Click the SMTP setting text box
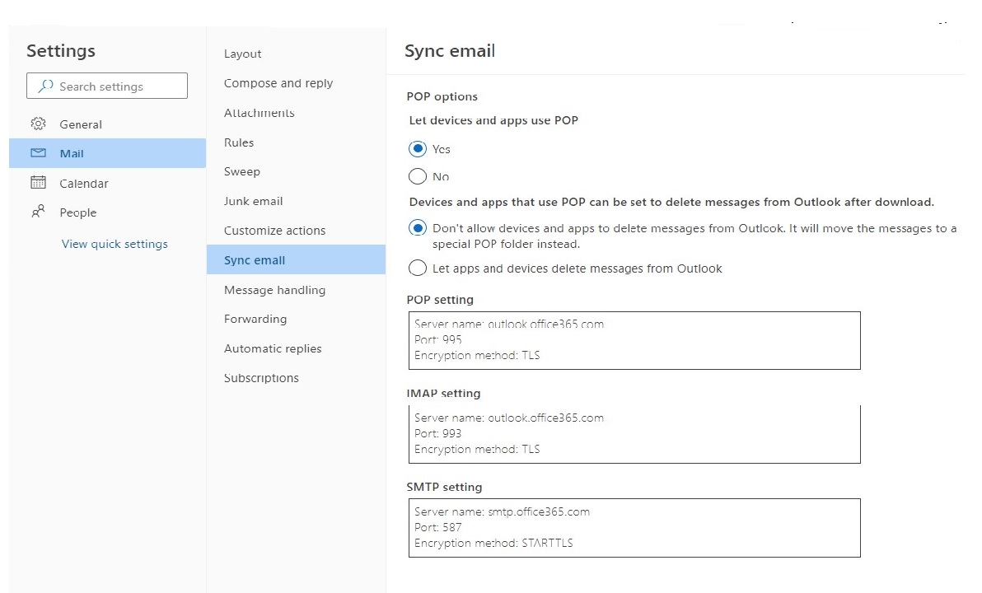 point(634,528)
